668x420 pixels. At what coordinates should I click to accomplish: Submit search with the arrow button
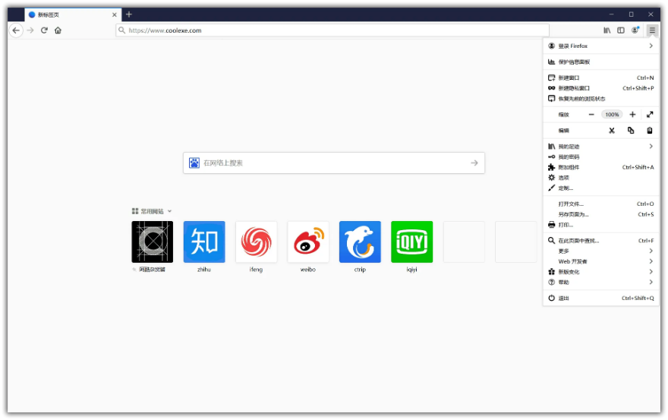[474, 163]
